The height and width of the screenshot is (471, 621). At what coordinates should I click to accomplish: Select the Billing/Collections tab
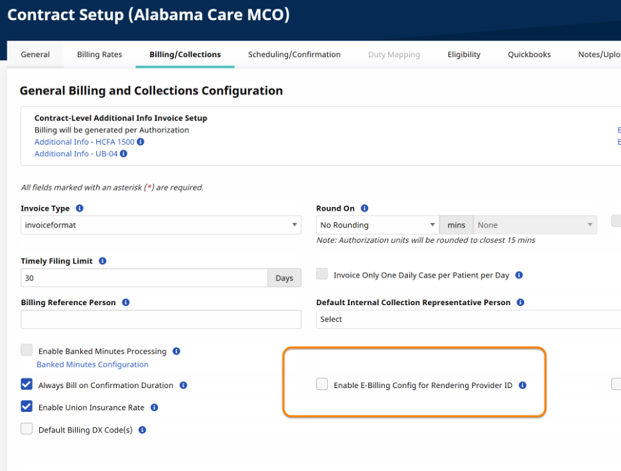pos(185,54)
